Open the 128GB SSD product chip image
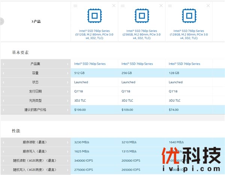225x175 pixels. click(189, 16)
